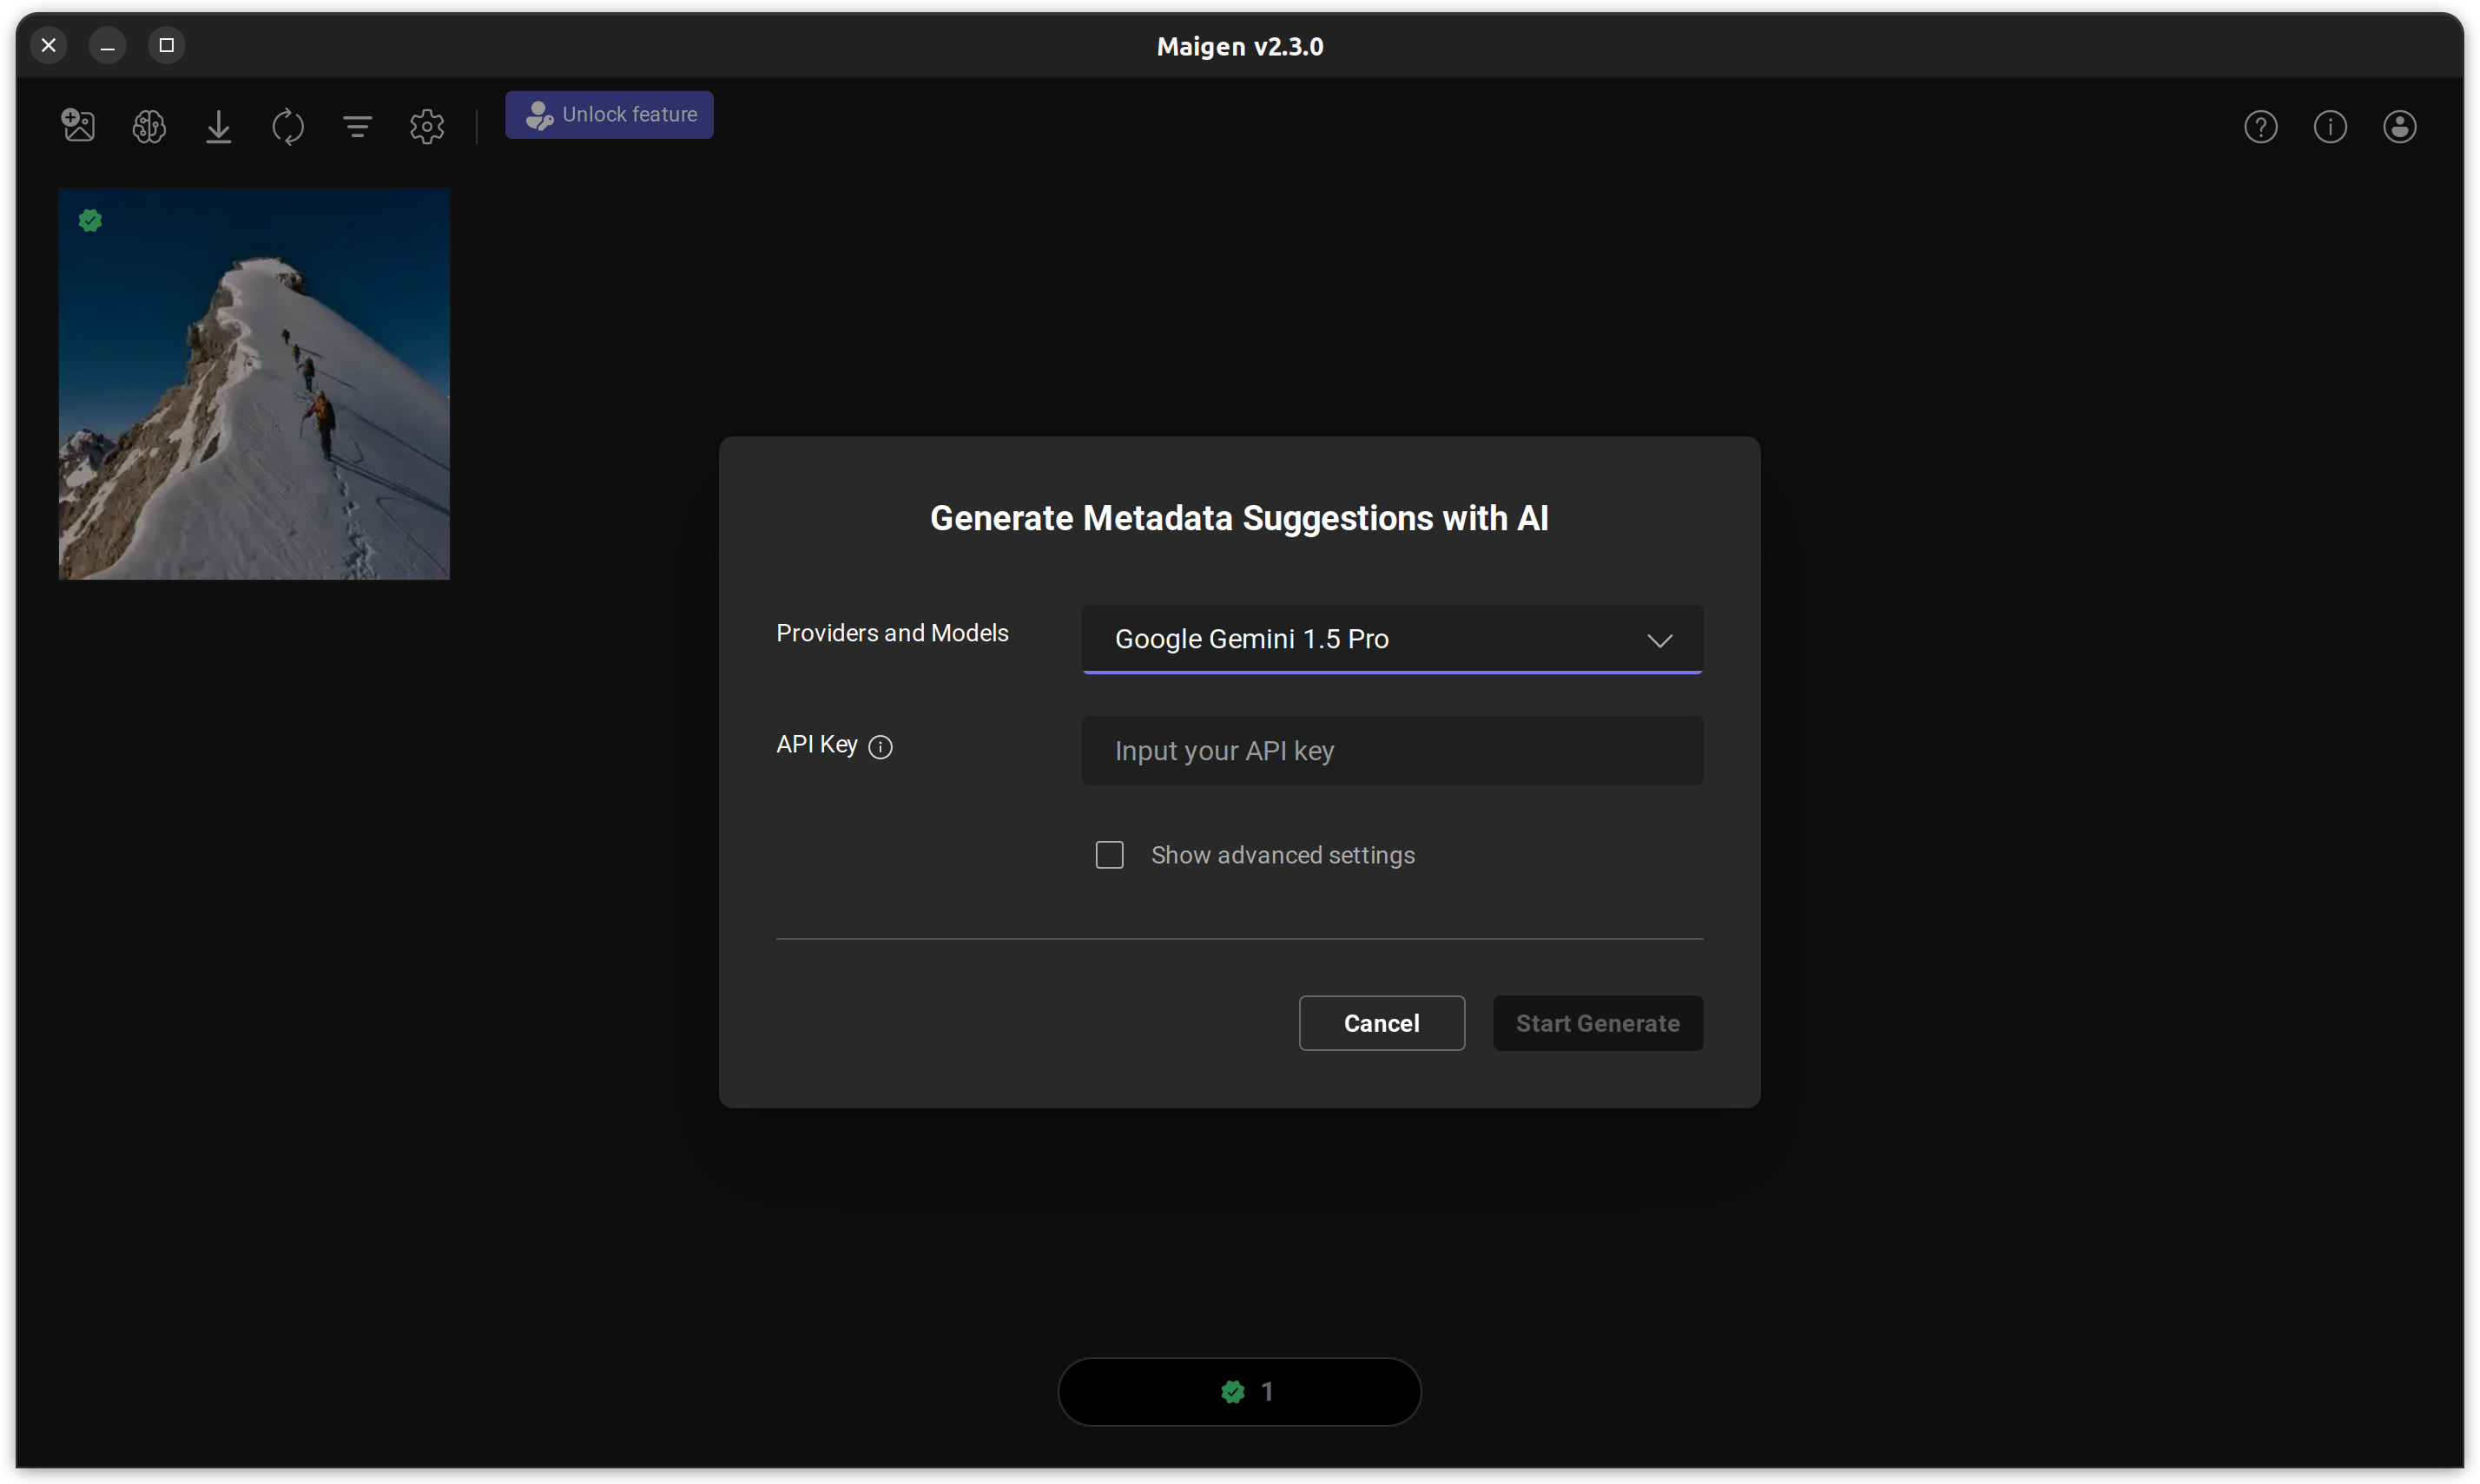Viewport: 2480px width, 1484px height.
Task: Click the about info icon at the top right
Action: pyautogui.click(x=2330, y=126)
